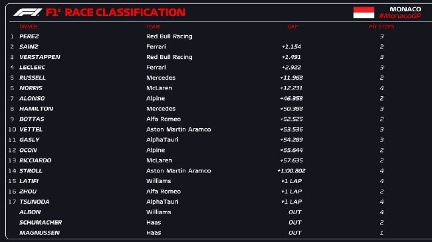
Task: Open the #MonacoGP hashtag
Action: [400, 16]
